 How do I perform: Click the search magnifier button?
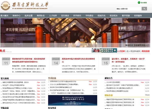click(x=144, y=9)
